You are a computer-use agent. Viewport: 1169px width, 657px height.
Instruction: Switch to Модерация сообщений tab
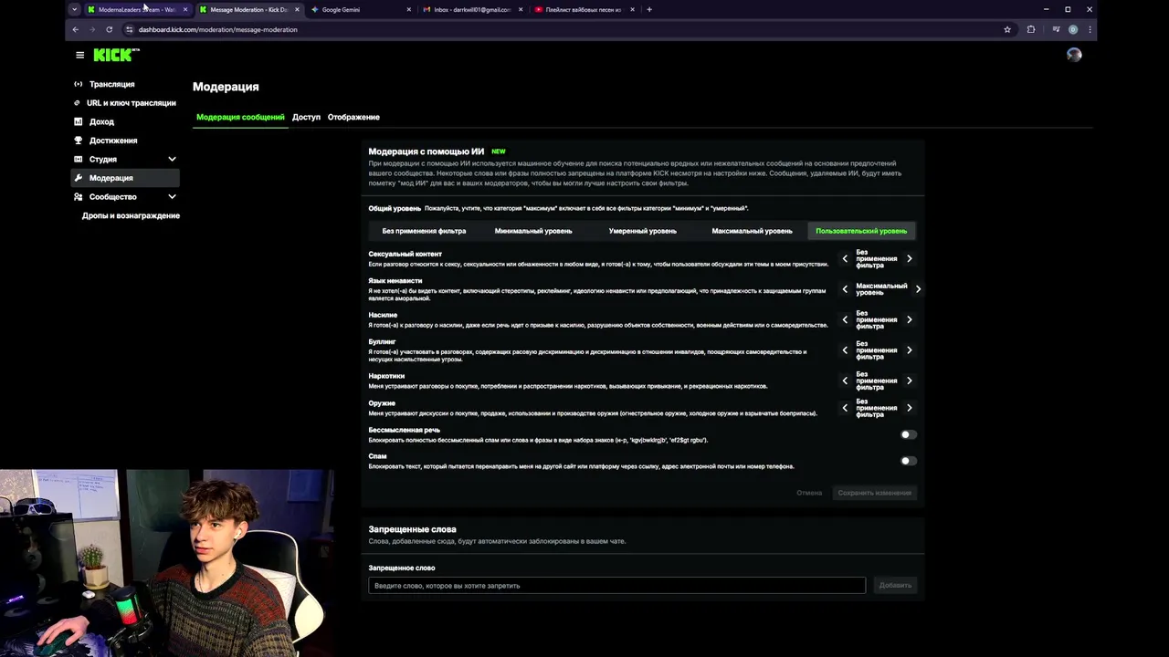tap(240, 117)
